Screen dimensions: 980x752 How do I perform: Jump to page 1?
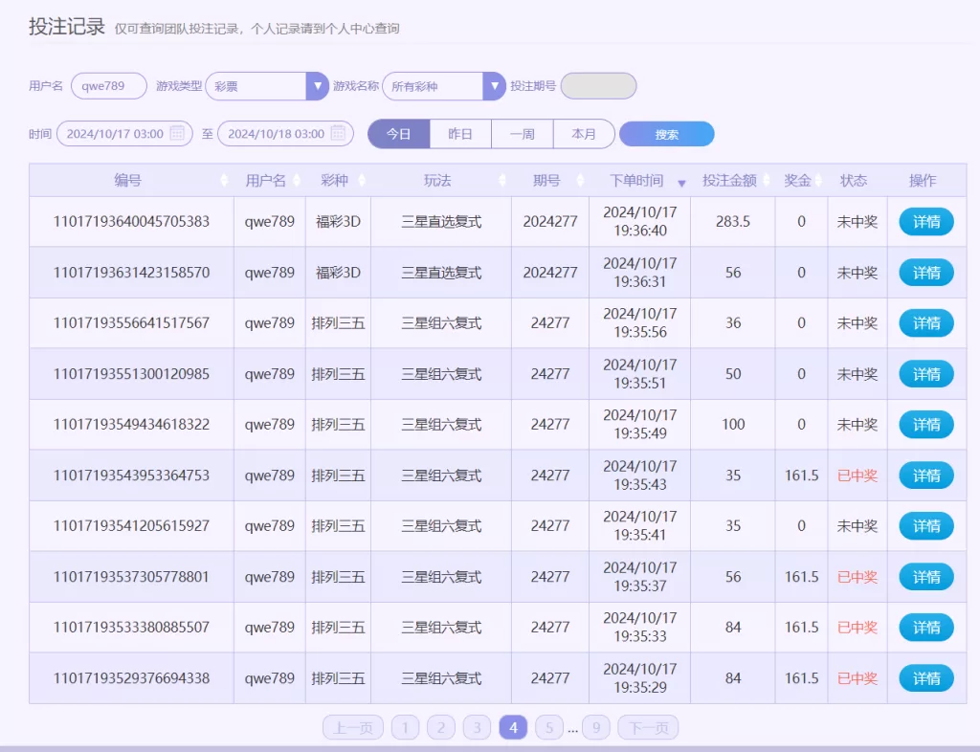point(405,728)
